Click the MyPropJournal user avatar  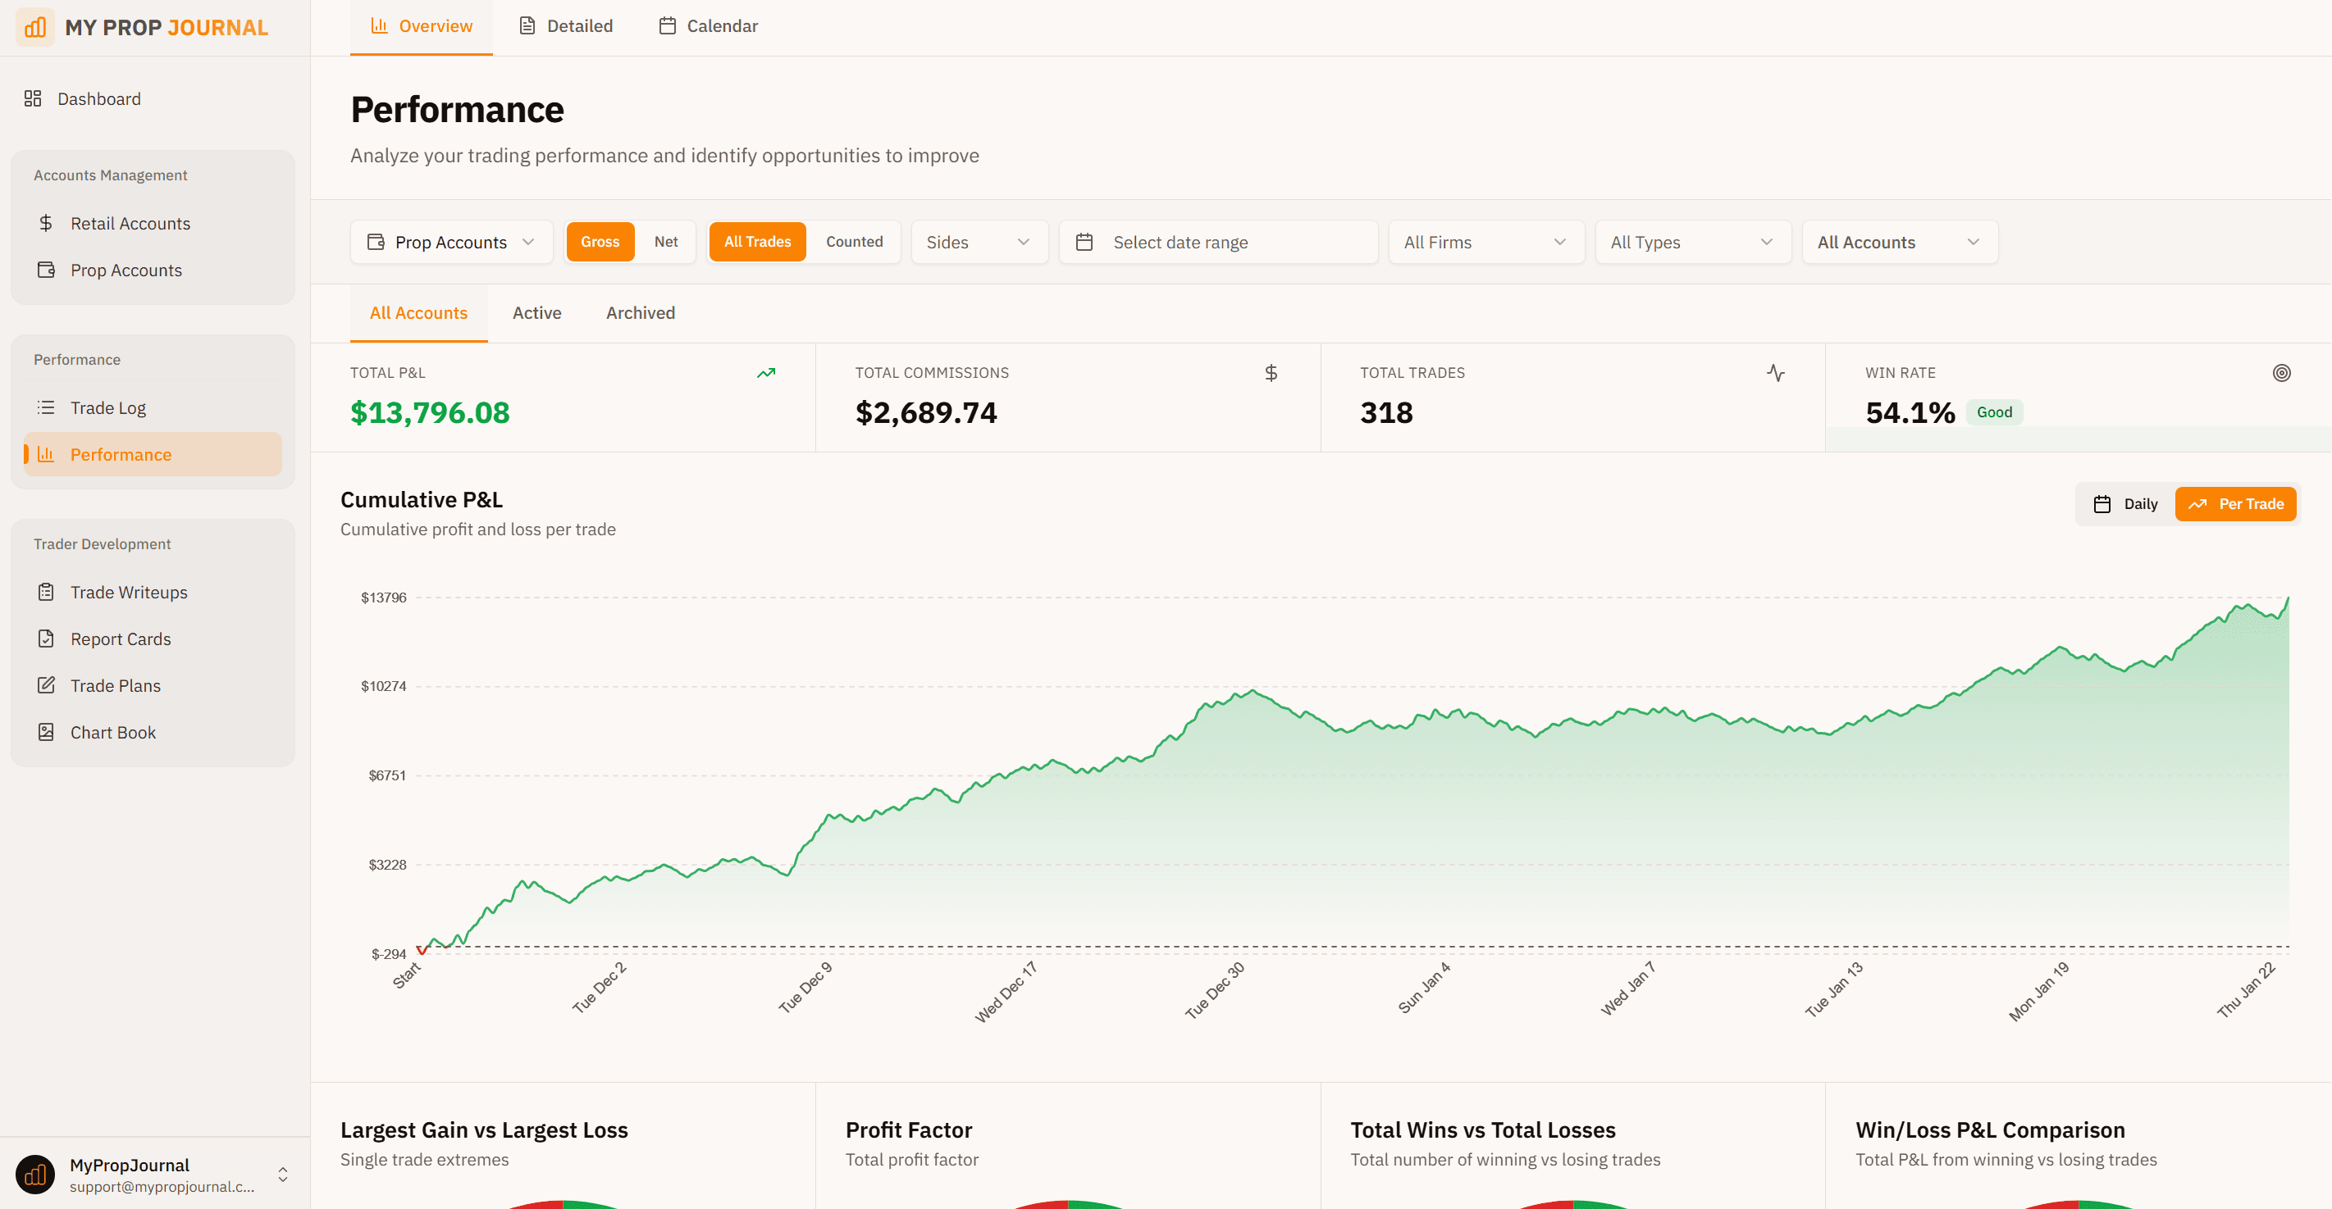tap(35, 1175)
